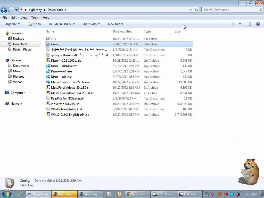Screen dimensions: 264x198
Task: Click the Open toolbar button
Action: 34,24
